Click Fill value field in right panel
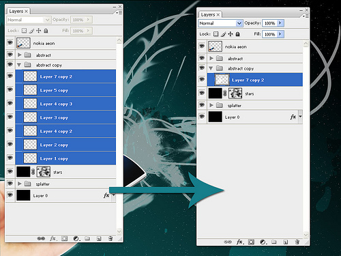Image resolution: width=341 pixels, height=256 pixels. click(x=270, y=34)
